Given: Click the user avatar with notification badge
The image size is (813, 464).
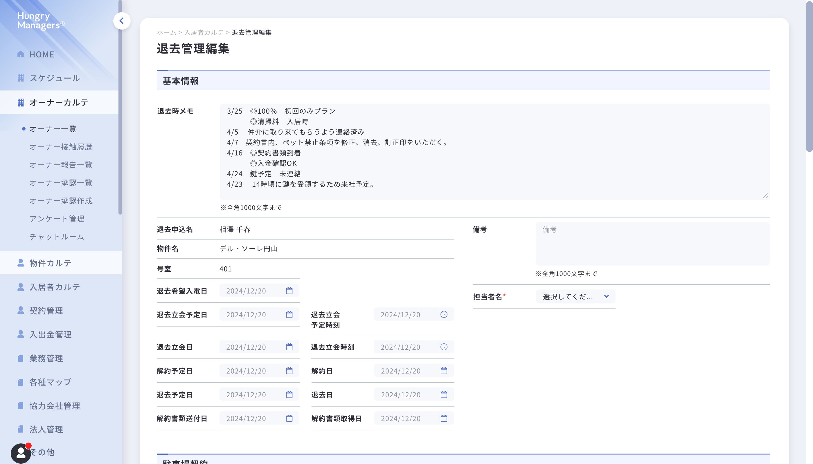Looking at the screenshot, I should [21, 453].
